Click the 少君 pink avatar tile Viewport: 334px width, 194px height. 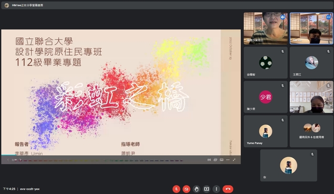[x=266, y=97]
